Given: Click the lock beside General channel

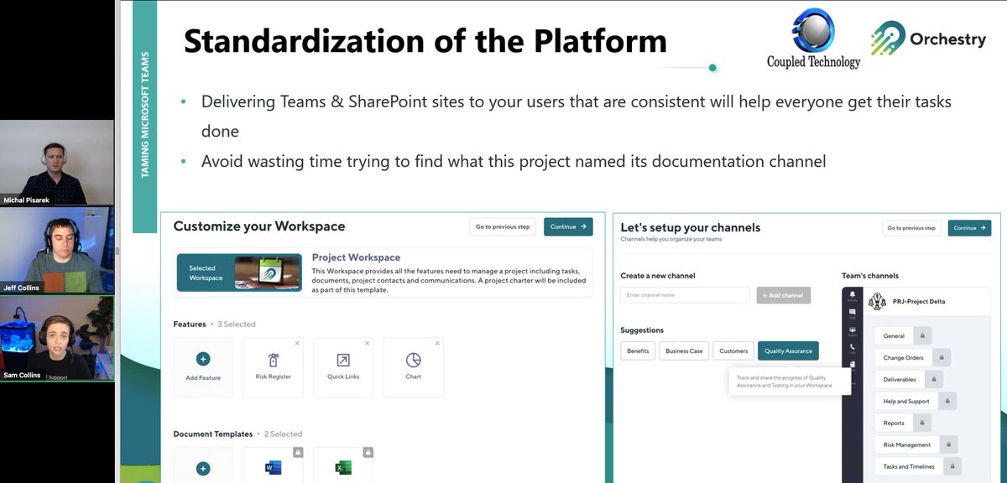Looking at the screenshot, I should point(921,335).
